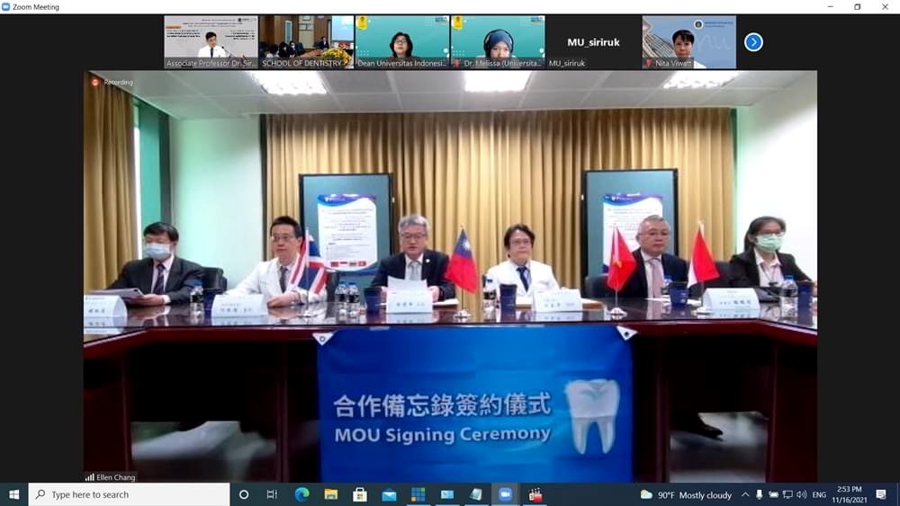
Task: Open the Windows Start menu
Action: pyautogui.click(x=13, y=494)
